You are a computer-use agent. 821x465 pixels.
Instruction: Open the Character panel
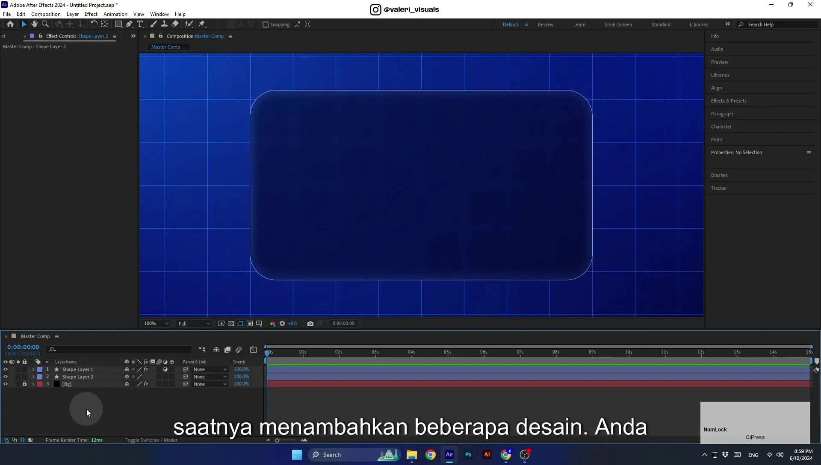[721, 127]
